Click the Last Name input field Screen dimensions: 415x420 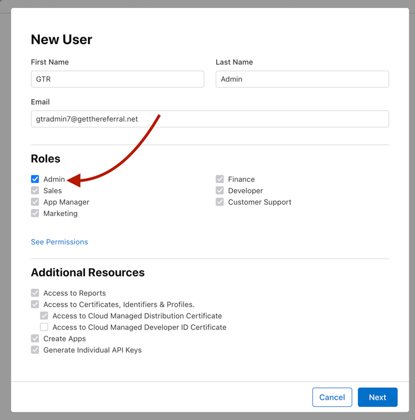point(302,79)
